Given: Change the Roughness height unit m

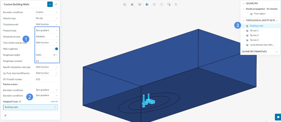Looking at the screenshot, I should [55, 55].
